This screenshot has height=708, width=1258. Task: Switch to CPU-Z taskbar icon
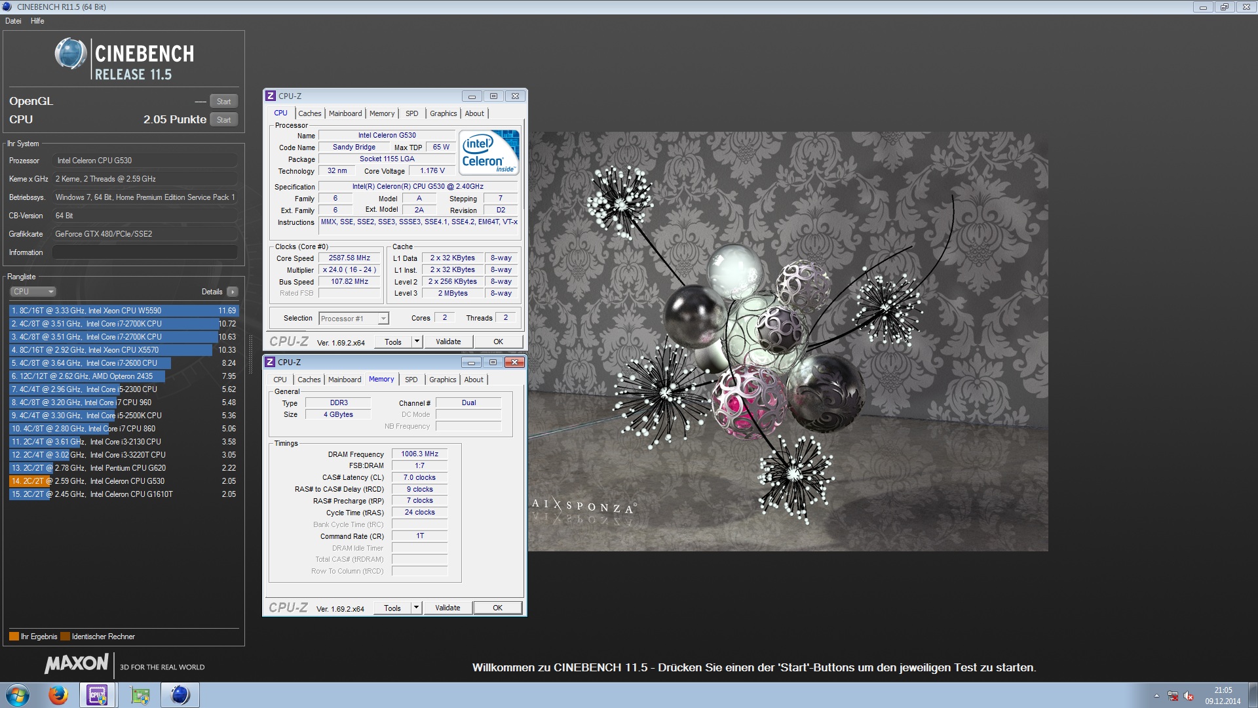98,695
